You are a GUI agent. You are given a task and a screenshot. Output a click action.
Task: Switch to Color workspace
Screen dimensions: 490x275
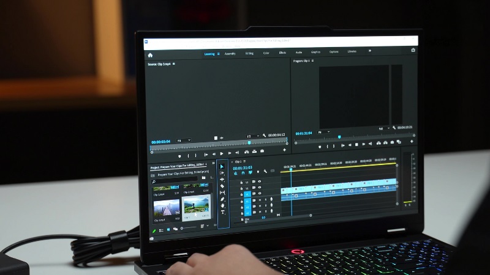[266, 53]
